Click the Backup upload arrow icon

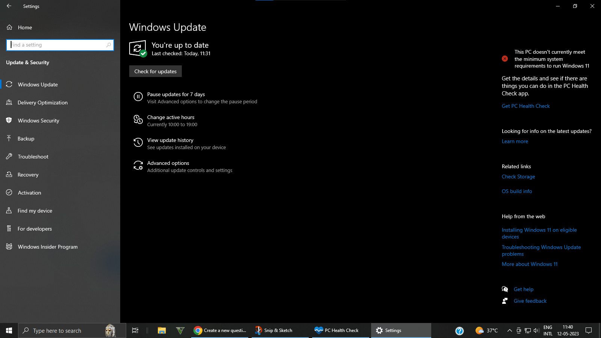tap(9, 139)
